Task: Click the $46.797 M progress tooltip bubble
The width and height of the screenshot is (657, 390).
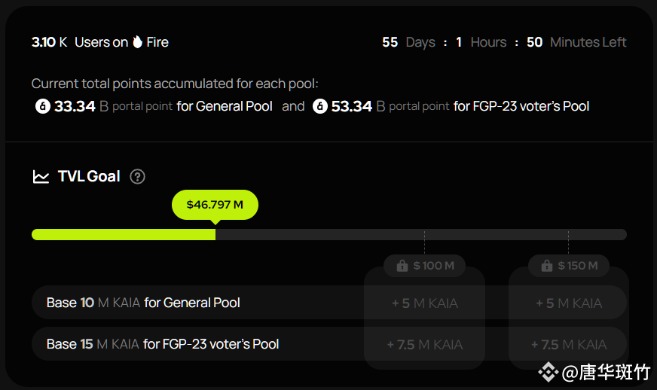Action: pos(215,205)
